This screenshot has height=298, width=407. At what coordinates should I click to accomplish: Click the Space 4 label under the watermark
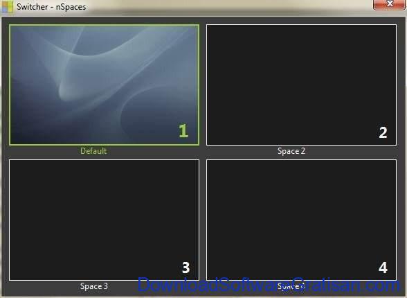(x=291, y=286)
